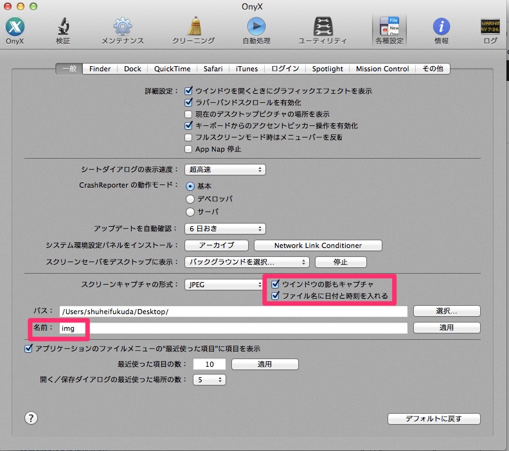The width and height of the screenshot is (509, 451).
Task: Click the 停止 screensaver button
Action: pyautogui.click(x=341, y=262)
